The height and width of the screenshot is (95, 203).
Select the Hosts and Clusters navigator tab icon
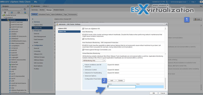point(5,12)
